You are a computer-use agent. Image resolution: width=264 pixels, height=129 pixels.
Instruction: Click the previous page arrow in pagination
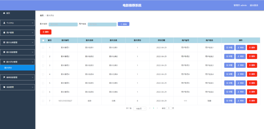pos(150,108)
